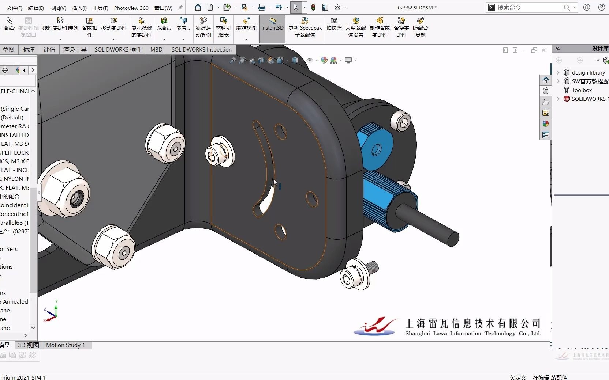Save the assembly with the Save icon
Screen dimensions: 609x380
pos(244,7)
